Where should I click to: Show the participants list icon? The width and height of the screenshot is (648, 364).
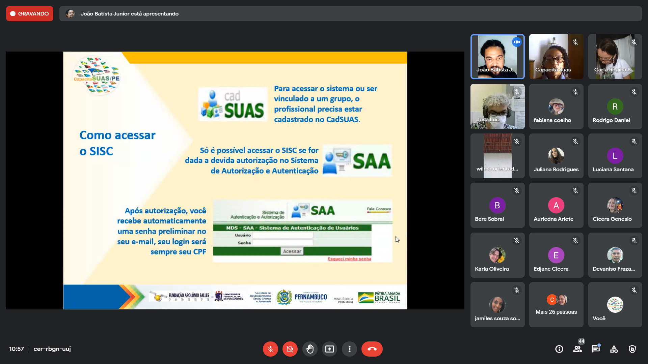coord(577,349)
